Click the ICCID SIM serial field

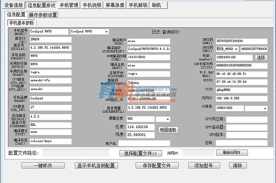point(241,66)
